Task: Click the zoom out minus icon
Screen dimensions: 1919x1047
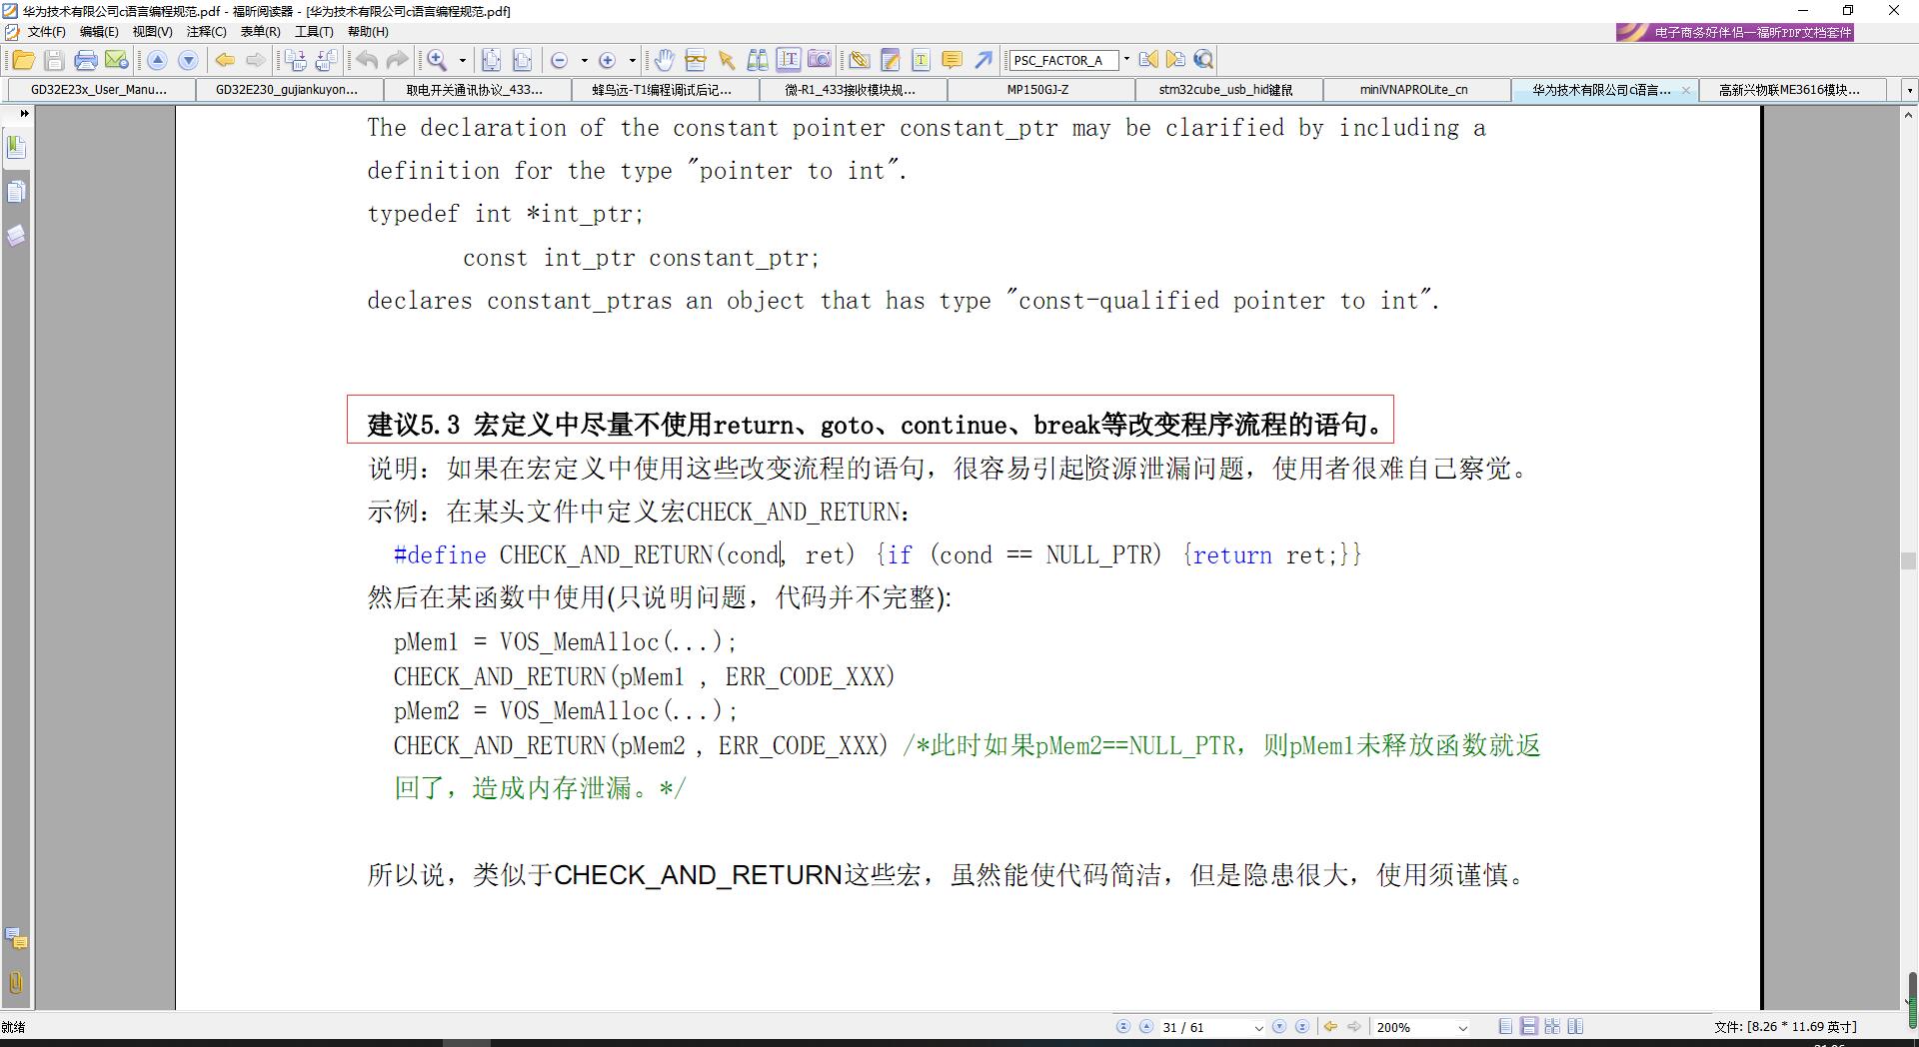Action: tap(560, 60)
